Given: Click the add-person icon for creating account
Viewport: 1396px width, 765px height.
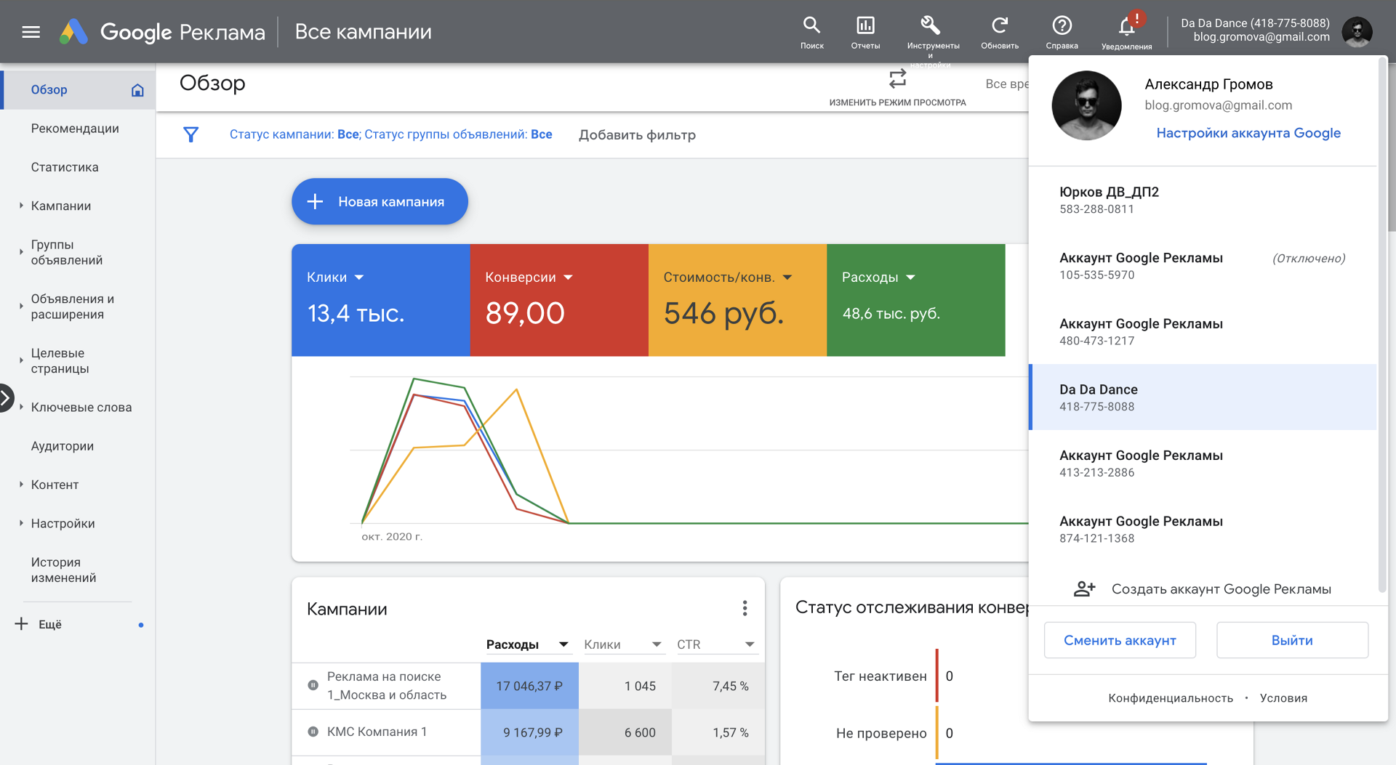Looking at the screenshot, I should tap(1084, 589).
